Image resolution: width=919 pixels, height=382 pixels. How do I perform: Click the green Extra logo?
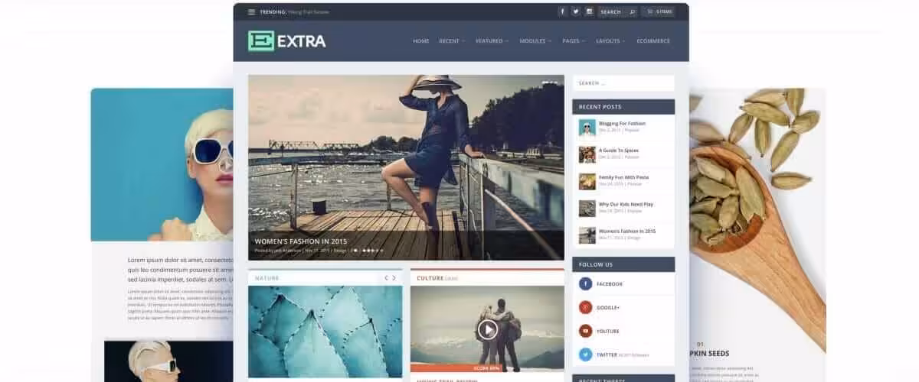287,40
